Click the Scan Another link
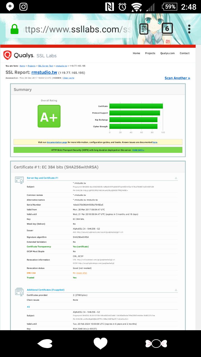Viewport: 201px width, 357px height. [x=177, y=78]
